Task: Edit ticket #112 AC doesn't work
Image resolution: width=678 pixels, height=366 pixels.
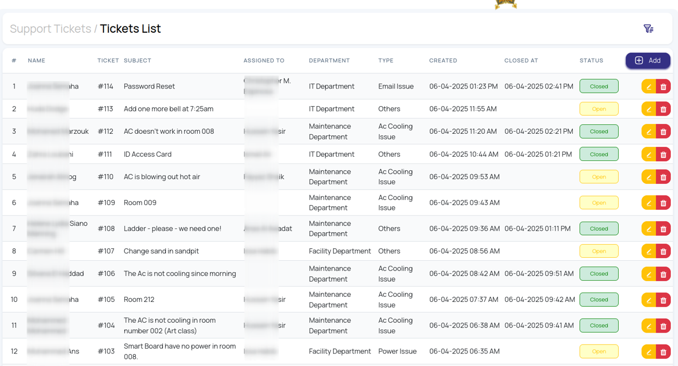Action: (649, 131)
